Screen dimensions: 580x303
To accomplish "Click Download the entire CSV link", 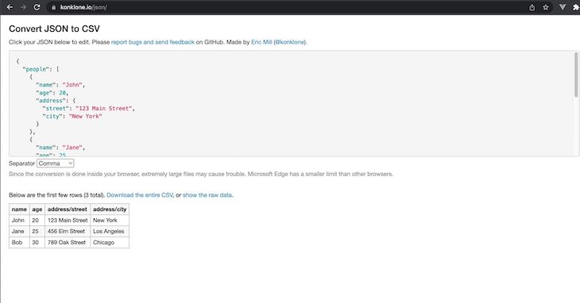I will coord(140,195).
